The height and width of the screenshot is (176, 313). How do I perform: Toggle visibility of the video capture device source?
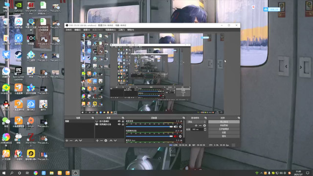click(x=119, y=124)
